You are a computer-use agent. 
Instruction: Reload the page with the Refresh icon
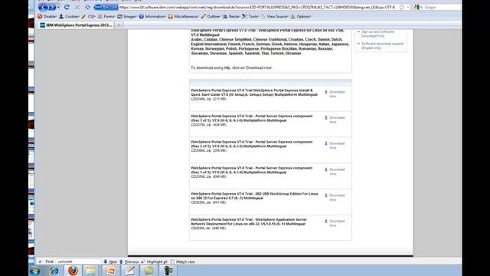[x=67, y=7]
